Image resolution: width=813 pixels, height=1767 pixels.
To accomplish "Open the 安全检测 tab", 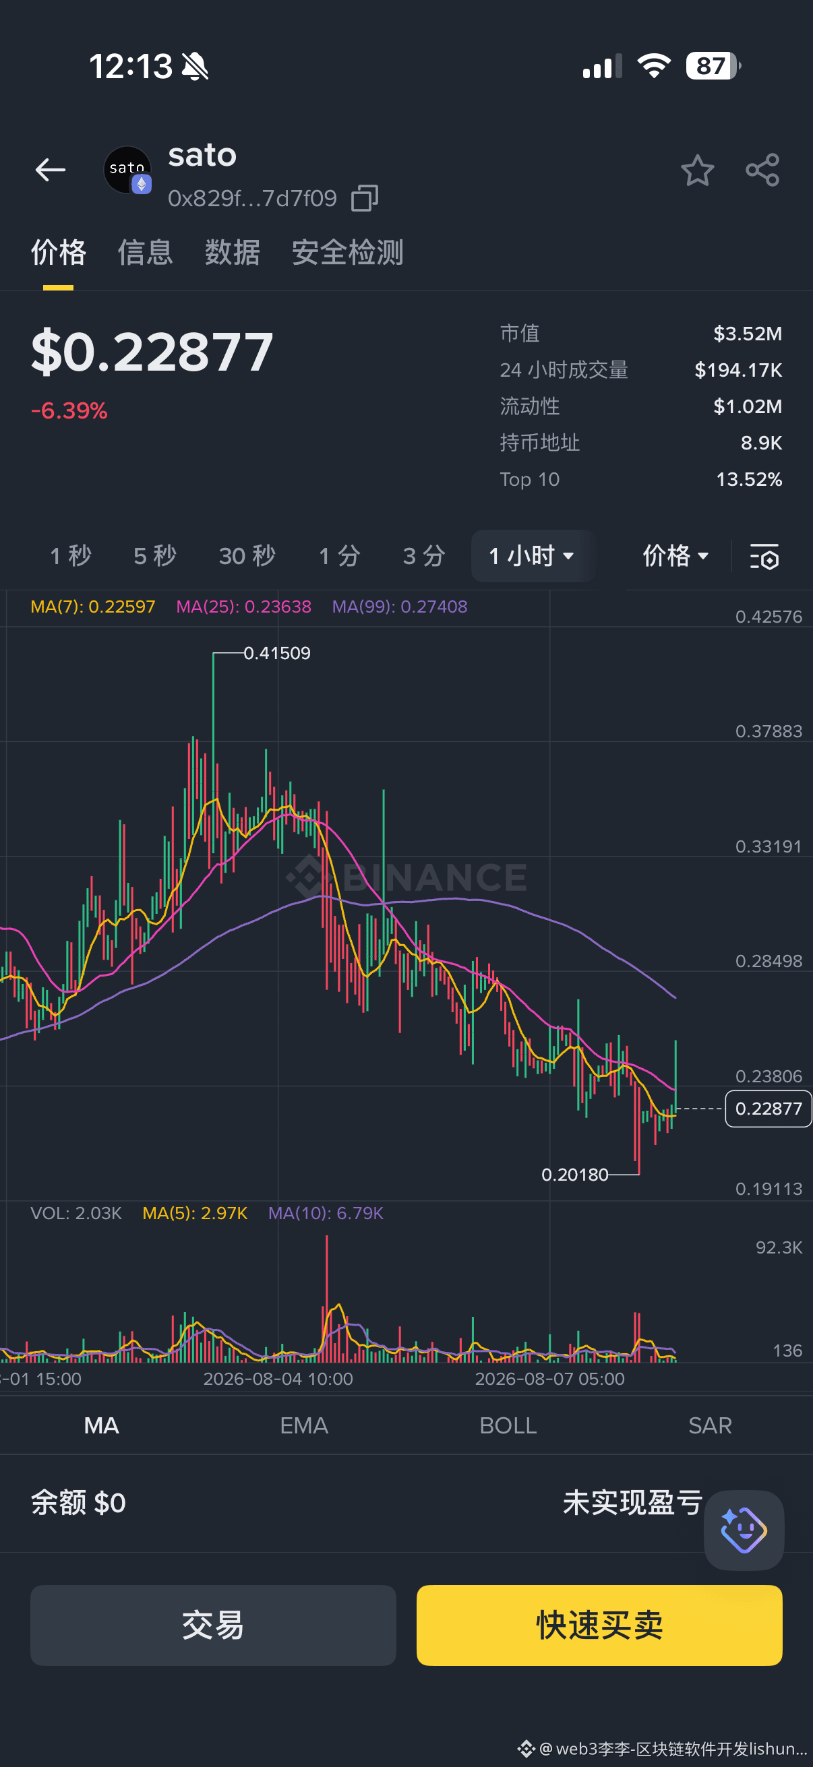I will [347, 253].
